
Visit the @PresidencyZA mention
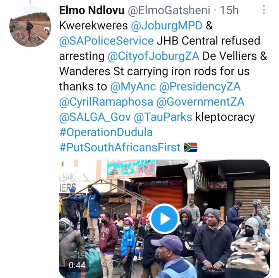coord(200,87)
